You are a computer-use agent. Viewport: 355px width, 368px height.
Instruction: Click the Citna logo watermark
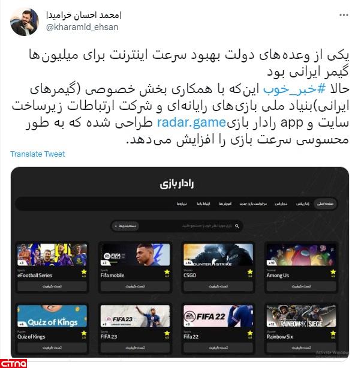13,364
